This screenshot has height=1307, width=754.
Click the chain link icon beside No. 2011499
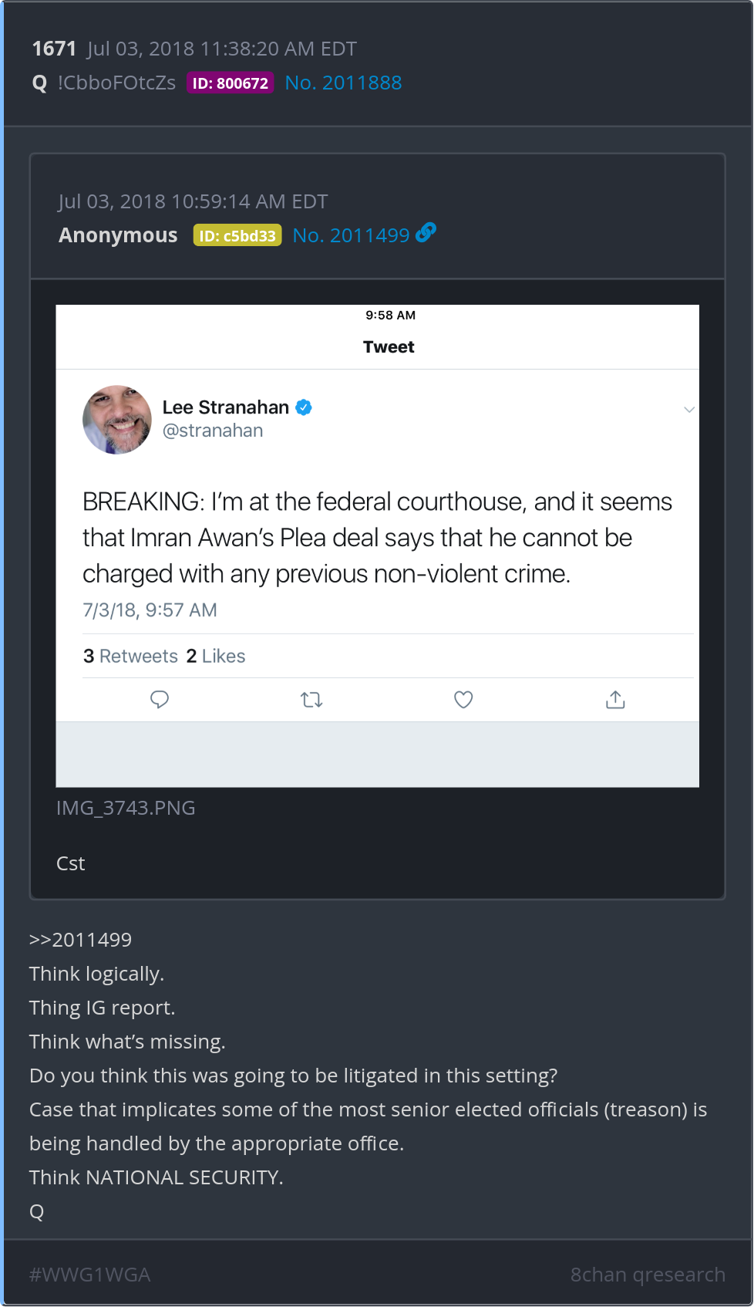click(x=426, y=232)
